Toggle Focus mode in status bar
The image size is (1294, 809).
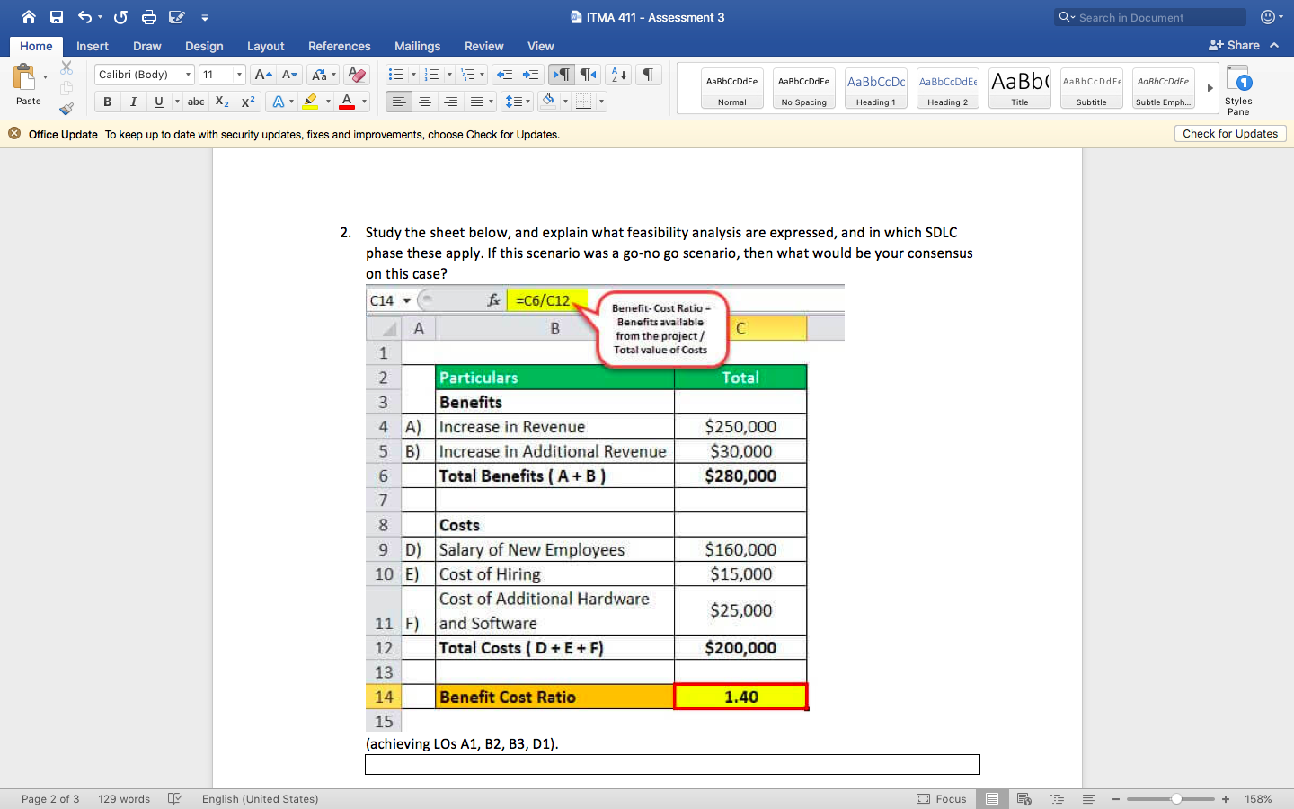tap(942, 798)
